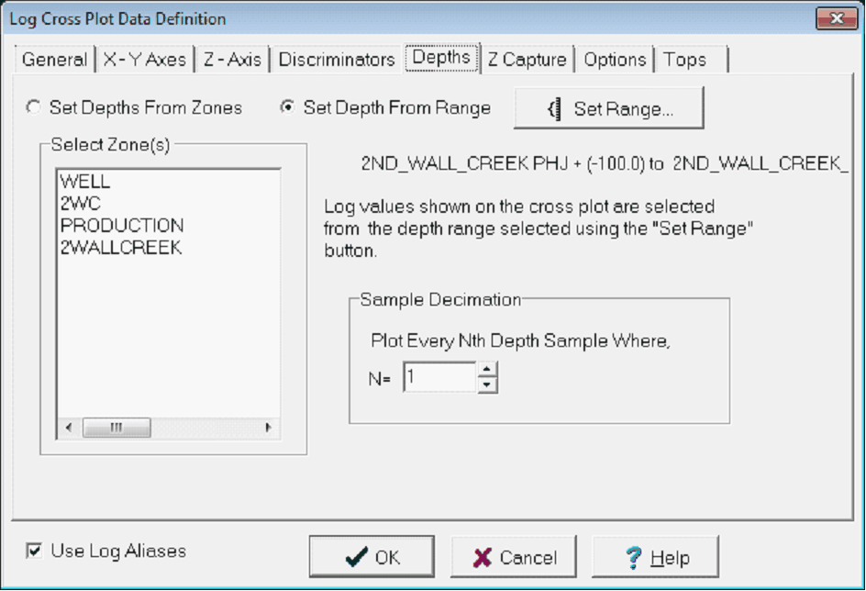Switch to the General tab

tap(54, 60)
